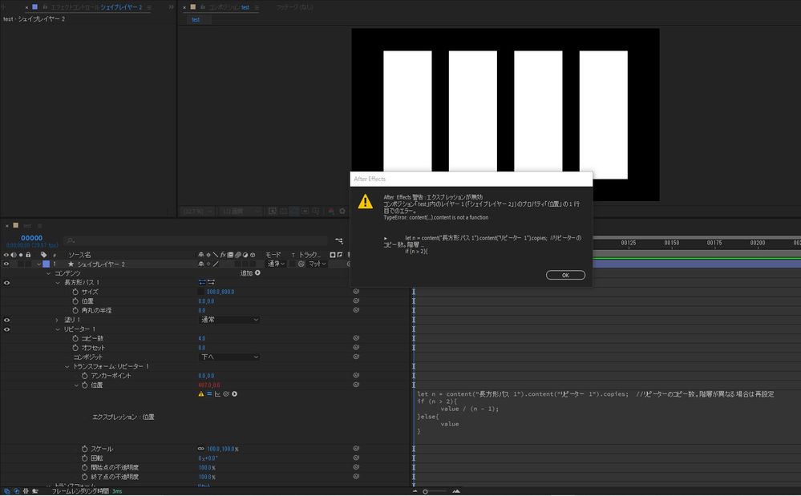Click the red expression 位置 value

click(x=209, y=385)
